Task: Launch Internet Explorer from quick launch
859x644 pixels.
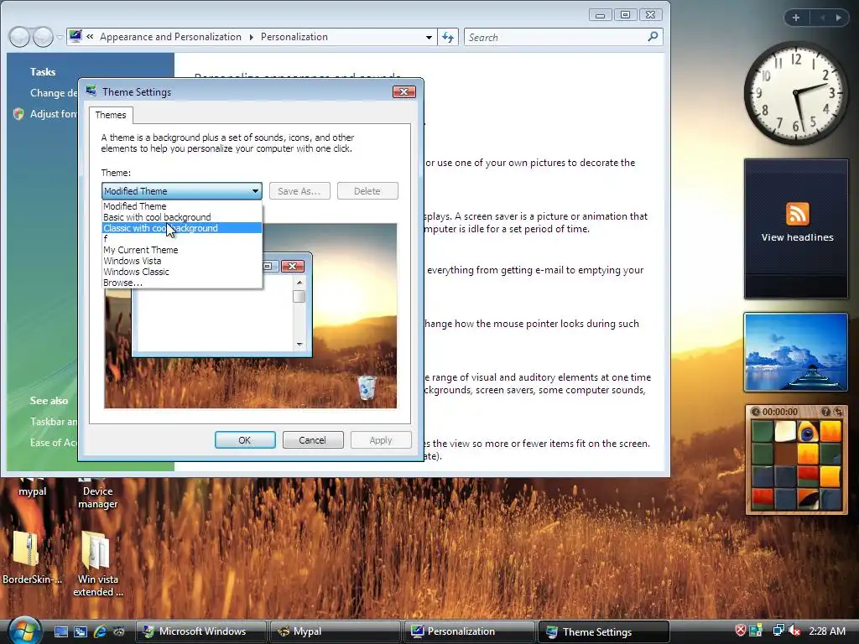Action: tap(100, 632)
